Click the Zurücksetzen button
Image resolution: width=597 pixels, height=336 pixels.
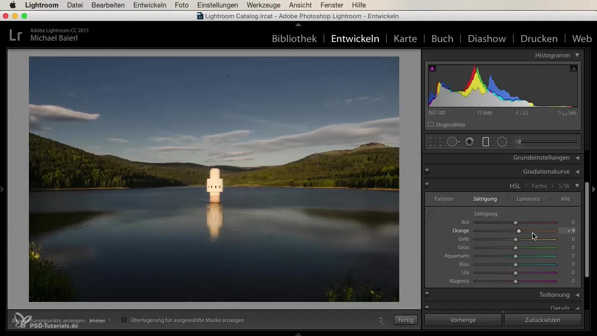click(x=542, y=320)
